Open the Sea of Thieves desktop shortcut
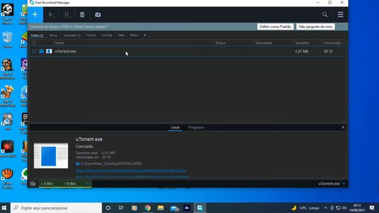 tap(8, 14)
